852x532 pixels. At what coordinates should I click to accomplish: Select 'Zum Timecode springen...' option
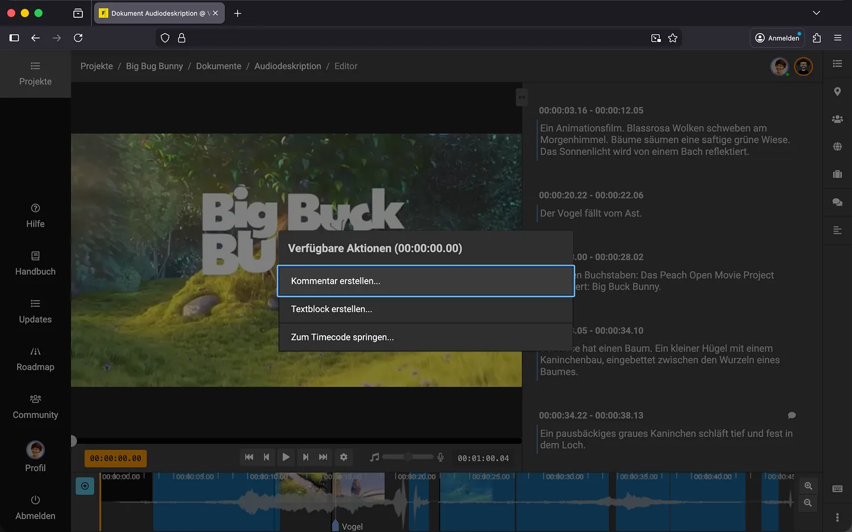(425, 337)
